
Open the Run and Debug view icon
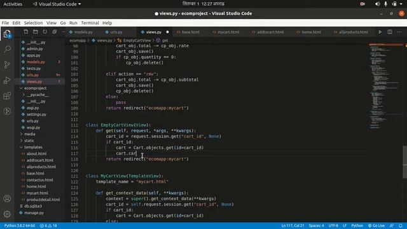7,80
